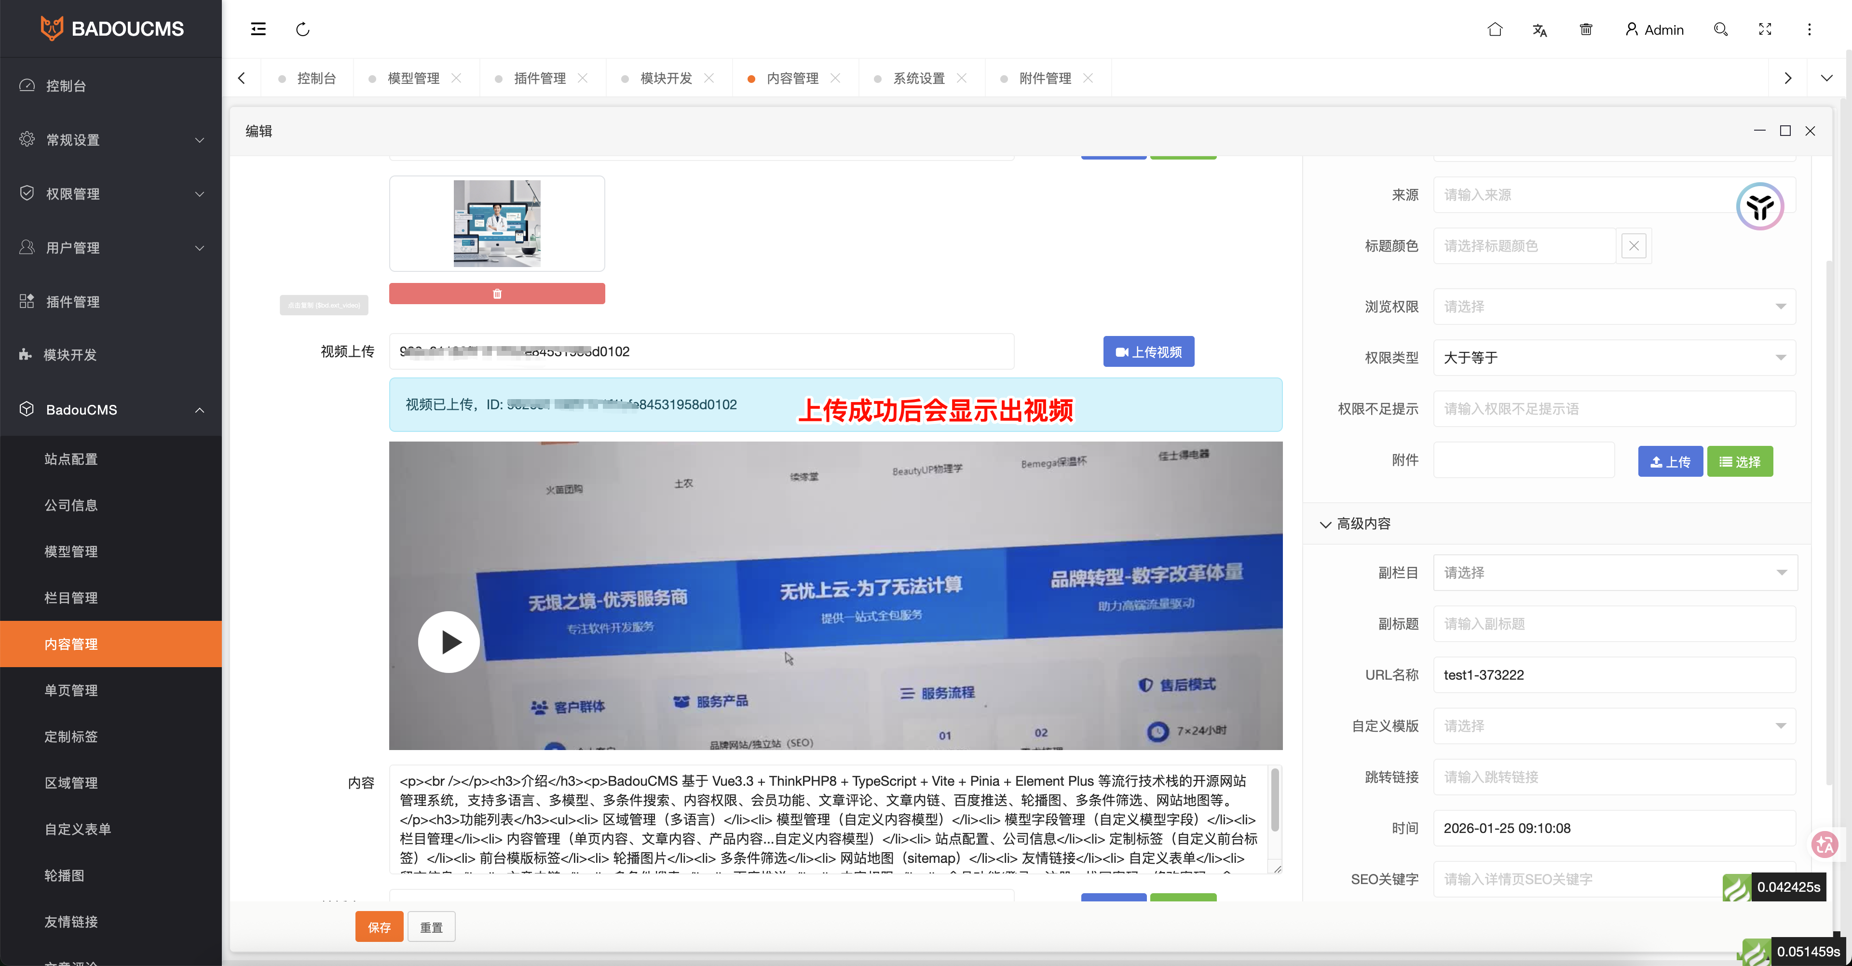Image resolution: width=1852 pixels, height=966 pixels.
Task: Open the 标题颜色 color picker
Action: point(1522,245)
